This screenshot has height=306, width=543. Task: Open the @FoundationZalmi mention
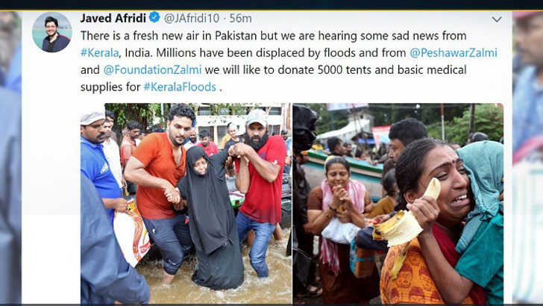[x=152, y=69]
